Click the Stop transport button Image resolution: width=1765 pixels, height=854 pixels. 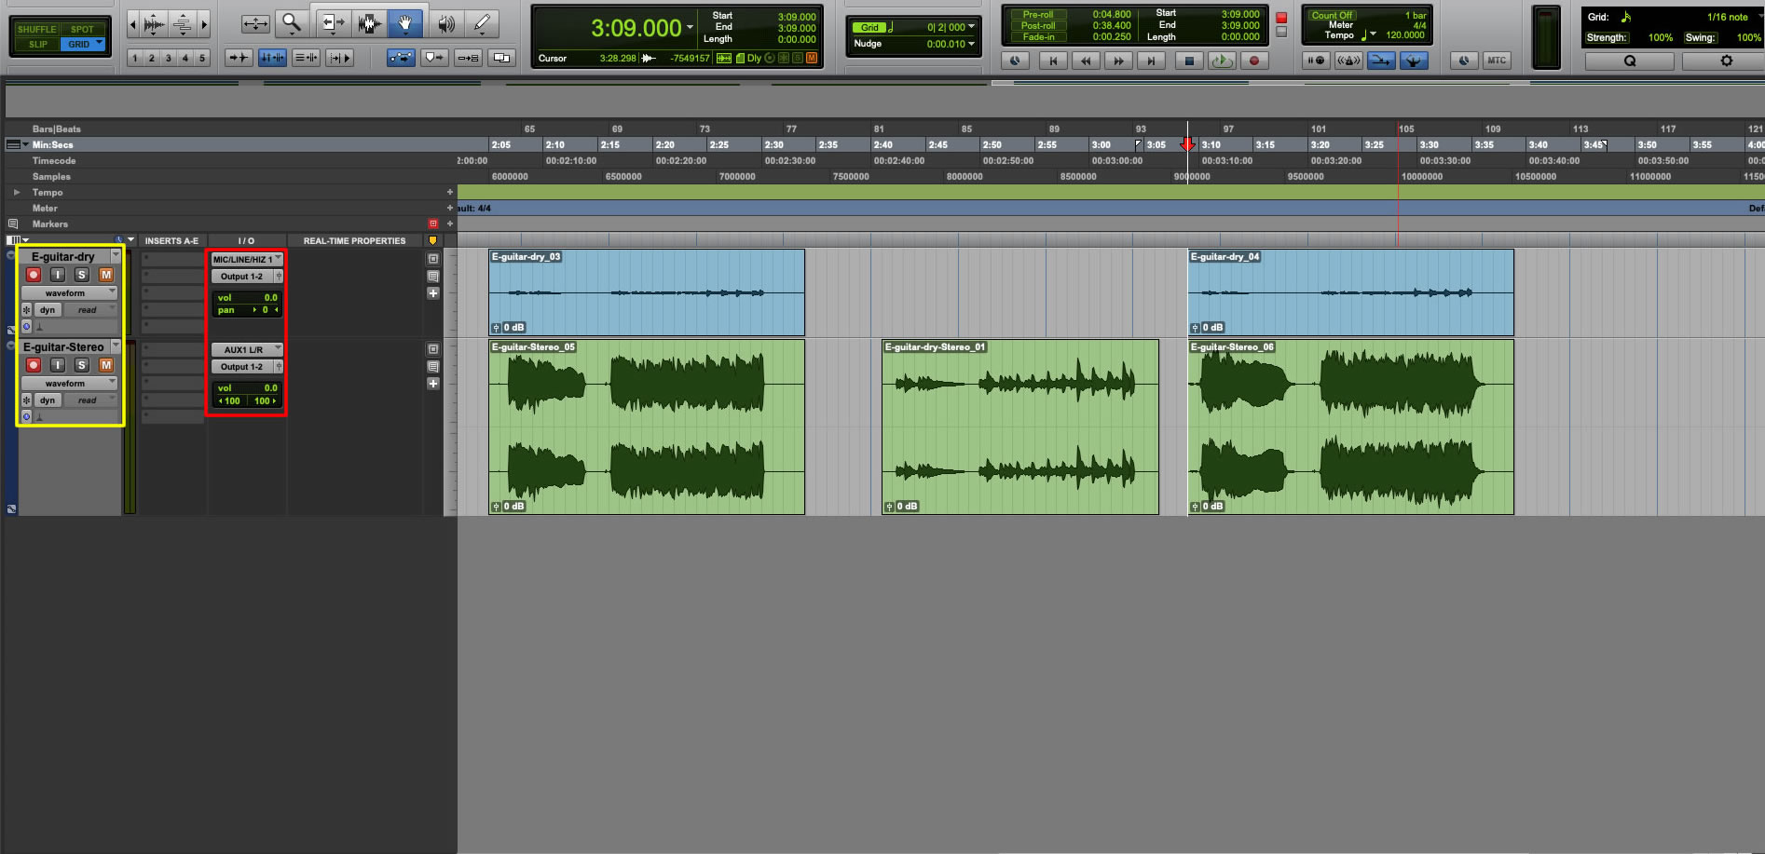coord(1188,61)
